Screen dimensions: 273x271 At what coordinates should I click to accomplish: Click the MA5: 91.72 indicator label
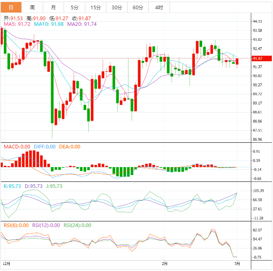(x=17, y=24)
